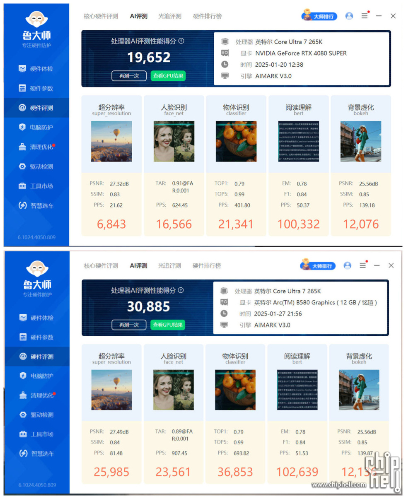Click the face recognition score 23,561
The image size is (406, 499).
click(173, 472)
